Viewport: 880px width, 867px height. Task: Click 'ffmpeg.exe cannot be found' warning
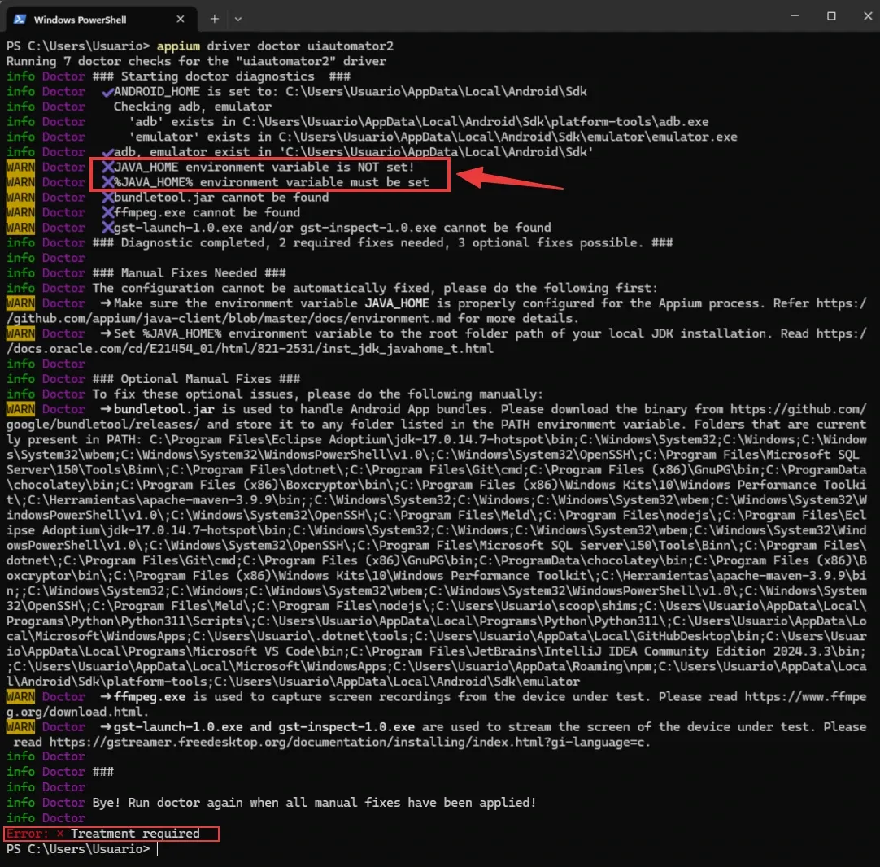(x=207, y=212)
